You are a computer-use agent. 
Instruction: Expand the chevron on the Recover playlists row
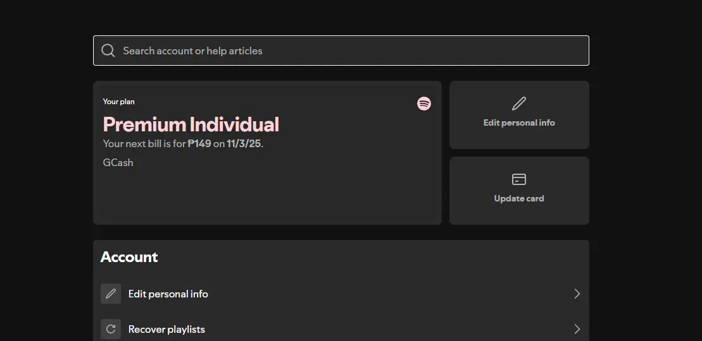click(x=577, y=330)
